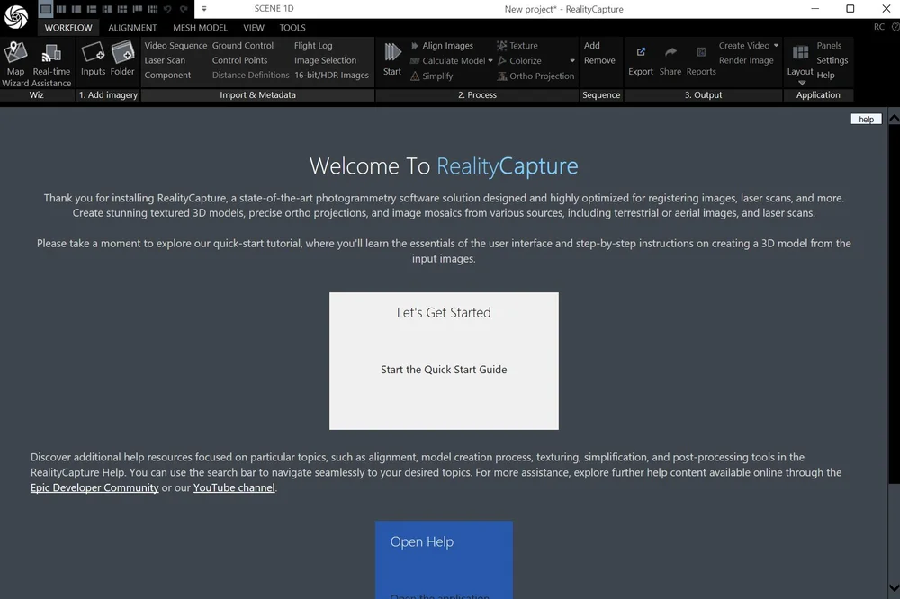The image size is (900, 599).
Task: Import an image Folder
Action: [x=122, y=58]
